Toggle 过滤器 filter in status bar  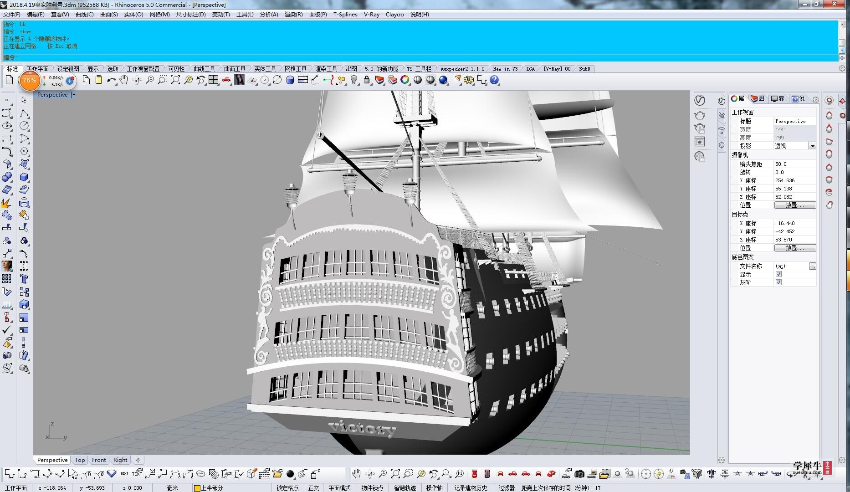[x=506, y=488]
